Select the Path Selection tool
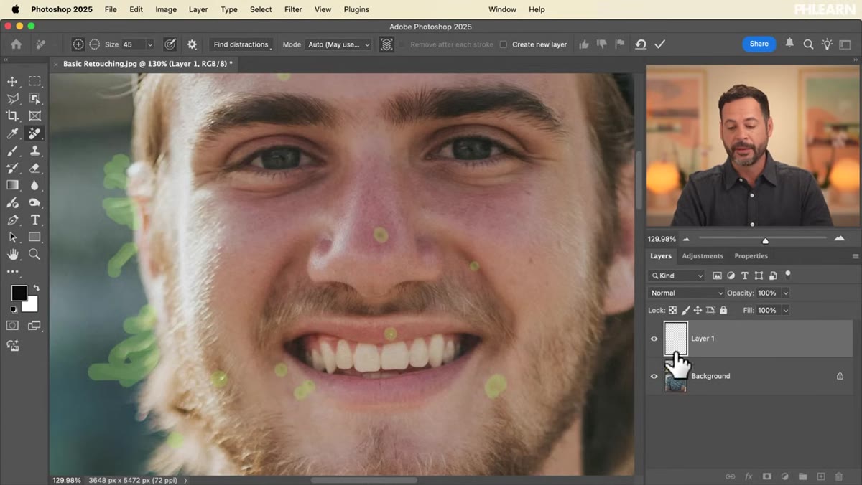 click(12, 237)
